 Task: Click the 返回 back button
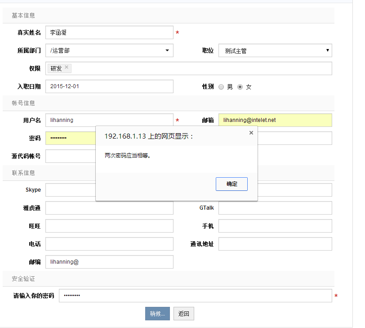tap(183, 314)
